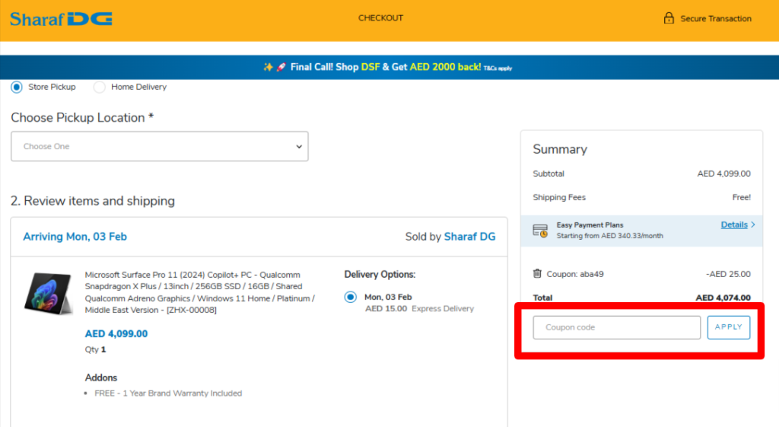Screen dimensions: 779x427
Task: Click the 'Arriving Mon, 03 Feb' heading
Action: (75, 237)
